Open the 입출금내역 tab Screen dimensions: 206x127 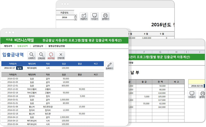point(23,46)
